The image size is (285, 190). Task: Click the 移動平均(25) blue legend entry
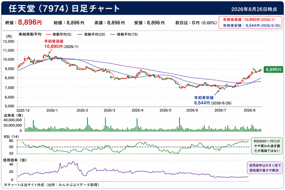pyautogui.click(x=91, y=34)
